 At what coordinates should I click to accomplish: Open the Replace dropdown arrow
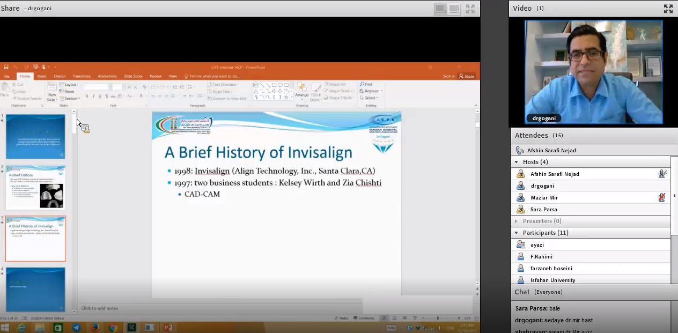381,91
